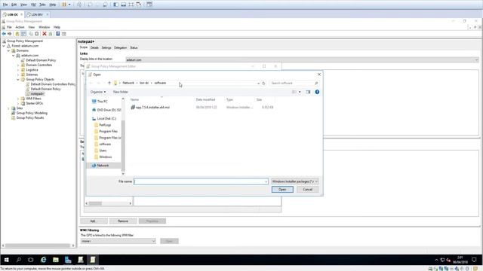Select the software folder in navigation pane

coord(103,144)
